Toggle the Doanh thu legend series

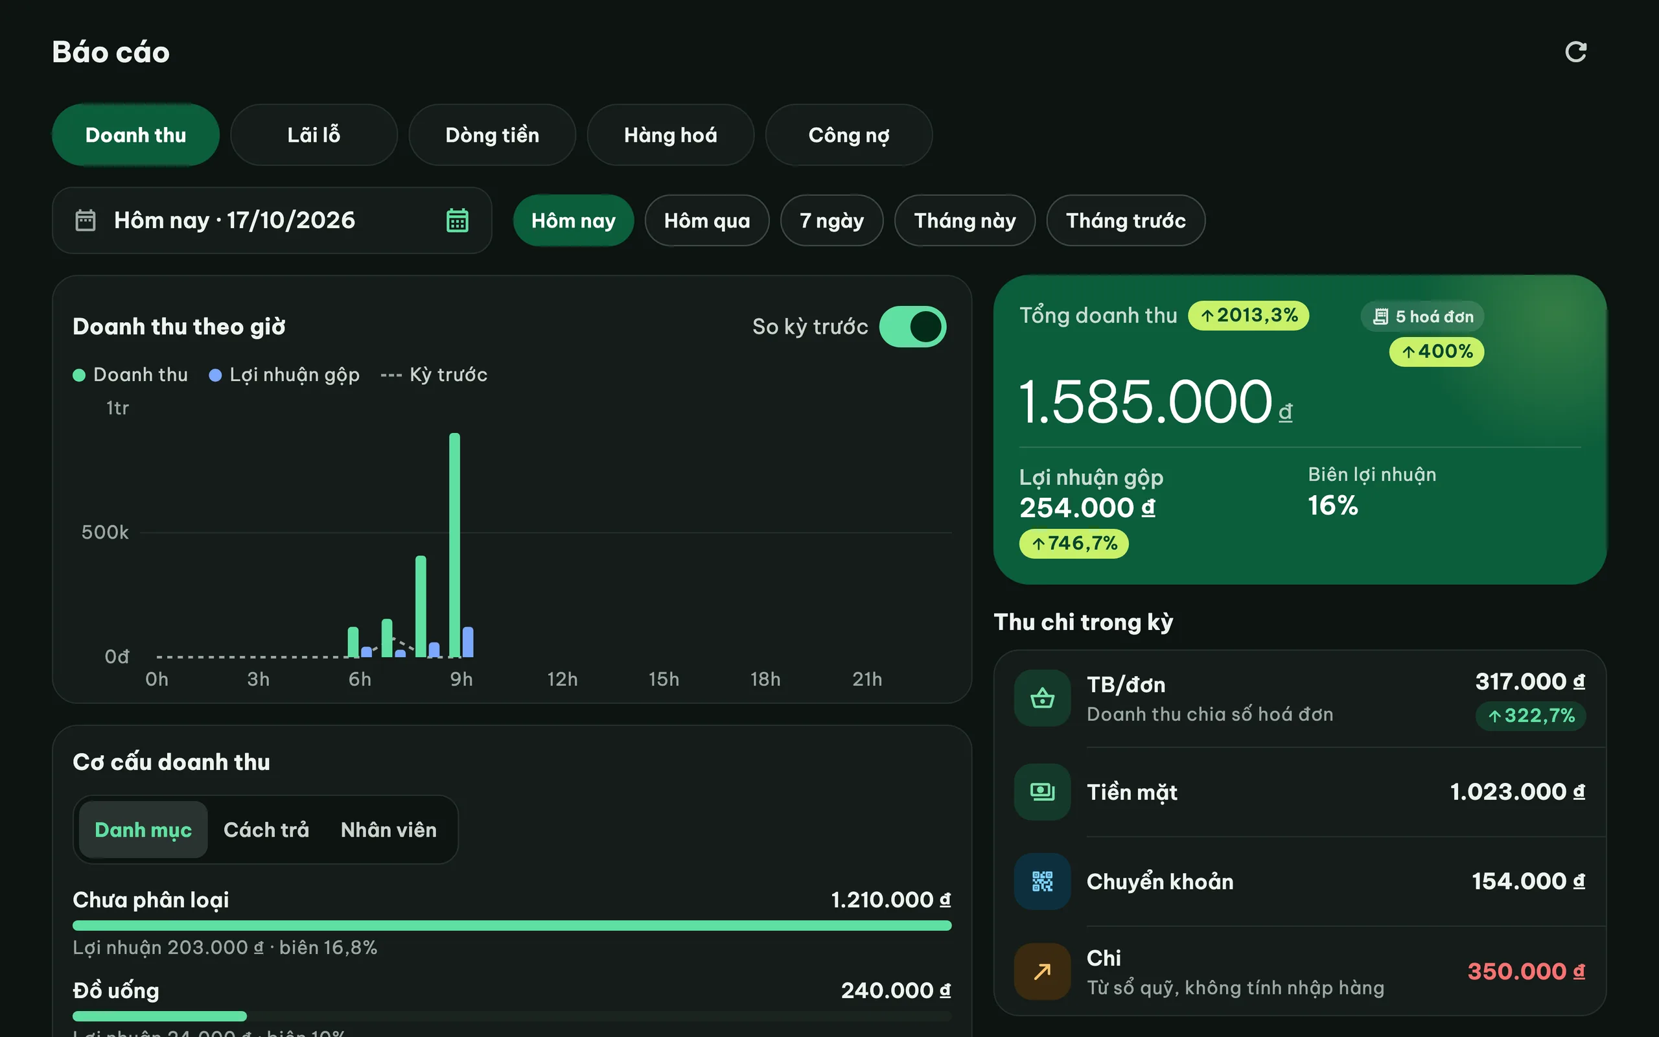point(130,375)
